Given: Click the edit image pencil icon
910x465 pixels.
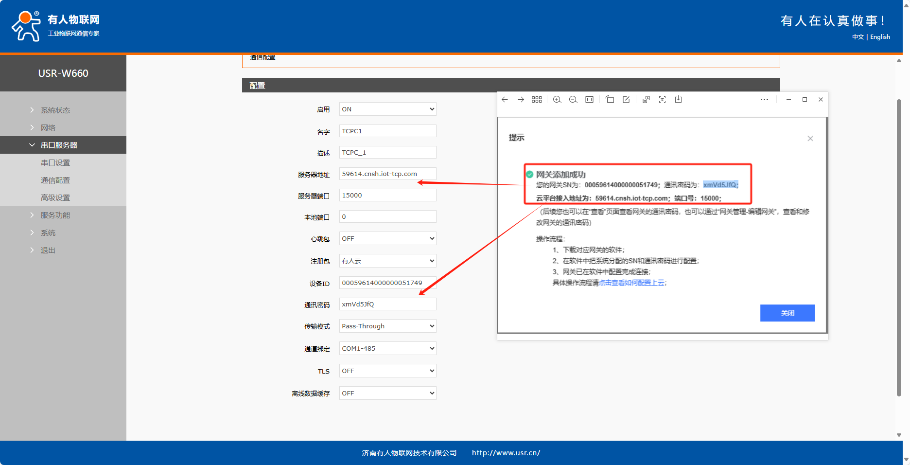Looking at the screenshot, I should pyautogui.click(x=626, y=100).
